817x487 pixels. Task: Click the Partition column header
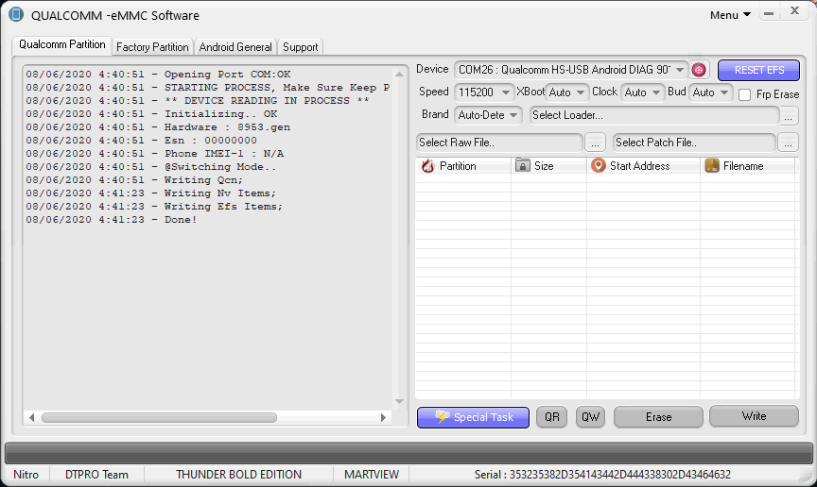point(463,166)
